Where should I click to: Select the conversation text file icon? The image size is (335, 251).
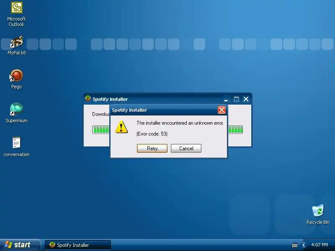[16, 147]
